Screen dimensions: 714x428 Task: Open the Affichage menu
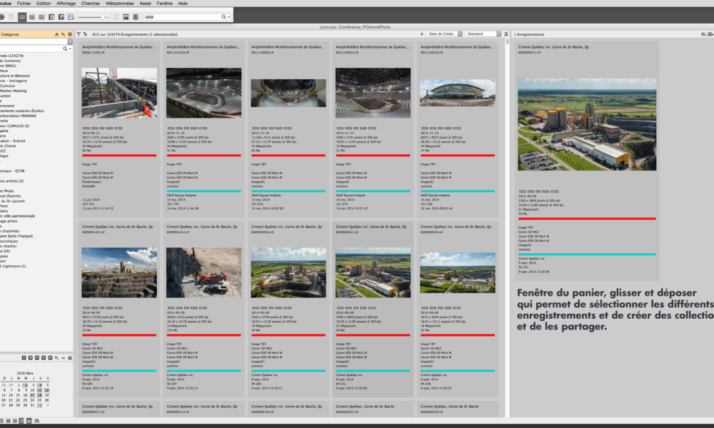tap(66, 3)
